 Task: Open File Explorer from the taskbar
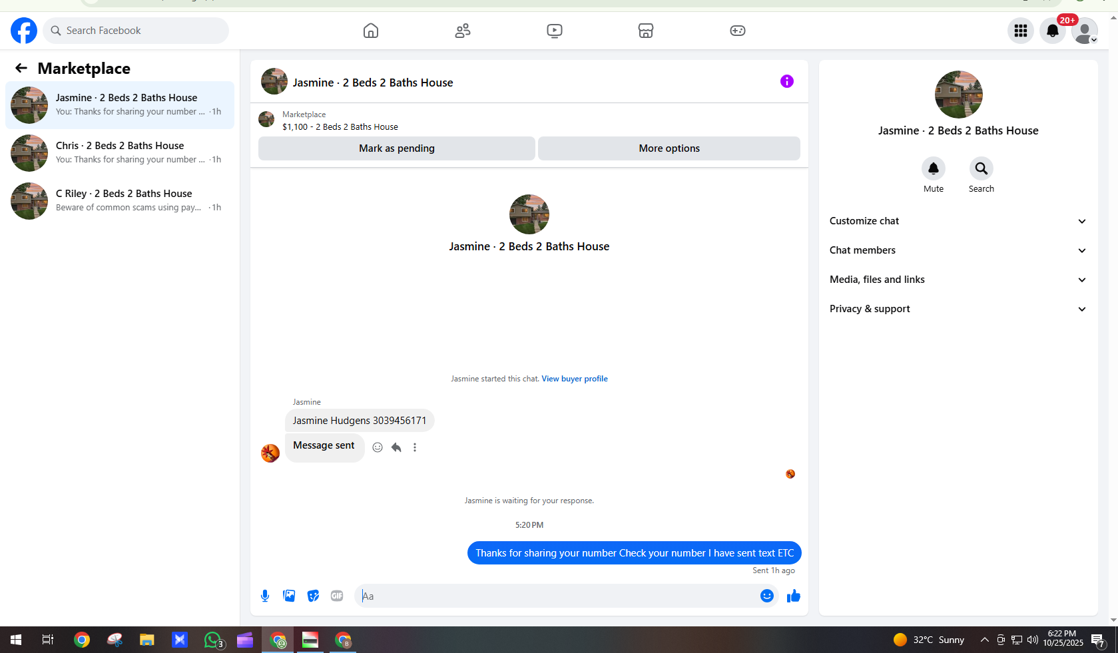pos(146,640)
